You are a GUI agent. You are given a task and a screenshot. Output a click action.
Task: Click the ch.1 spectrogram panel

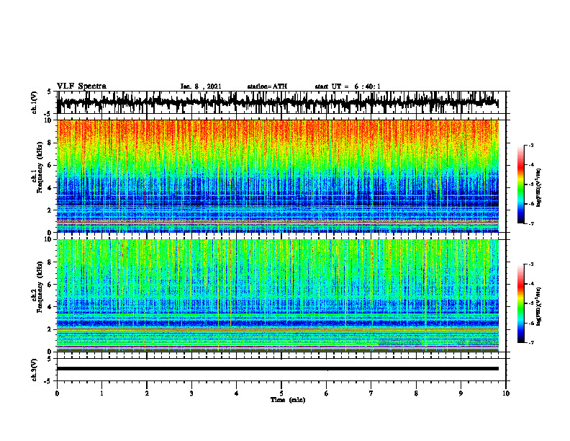(278, 176)
